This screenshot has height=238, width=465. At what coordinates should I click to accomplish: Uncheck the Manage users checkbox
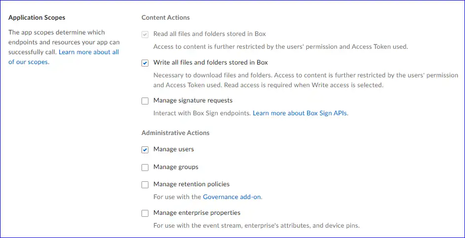[x=145, y=150]
